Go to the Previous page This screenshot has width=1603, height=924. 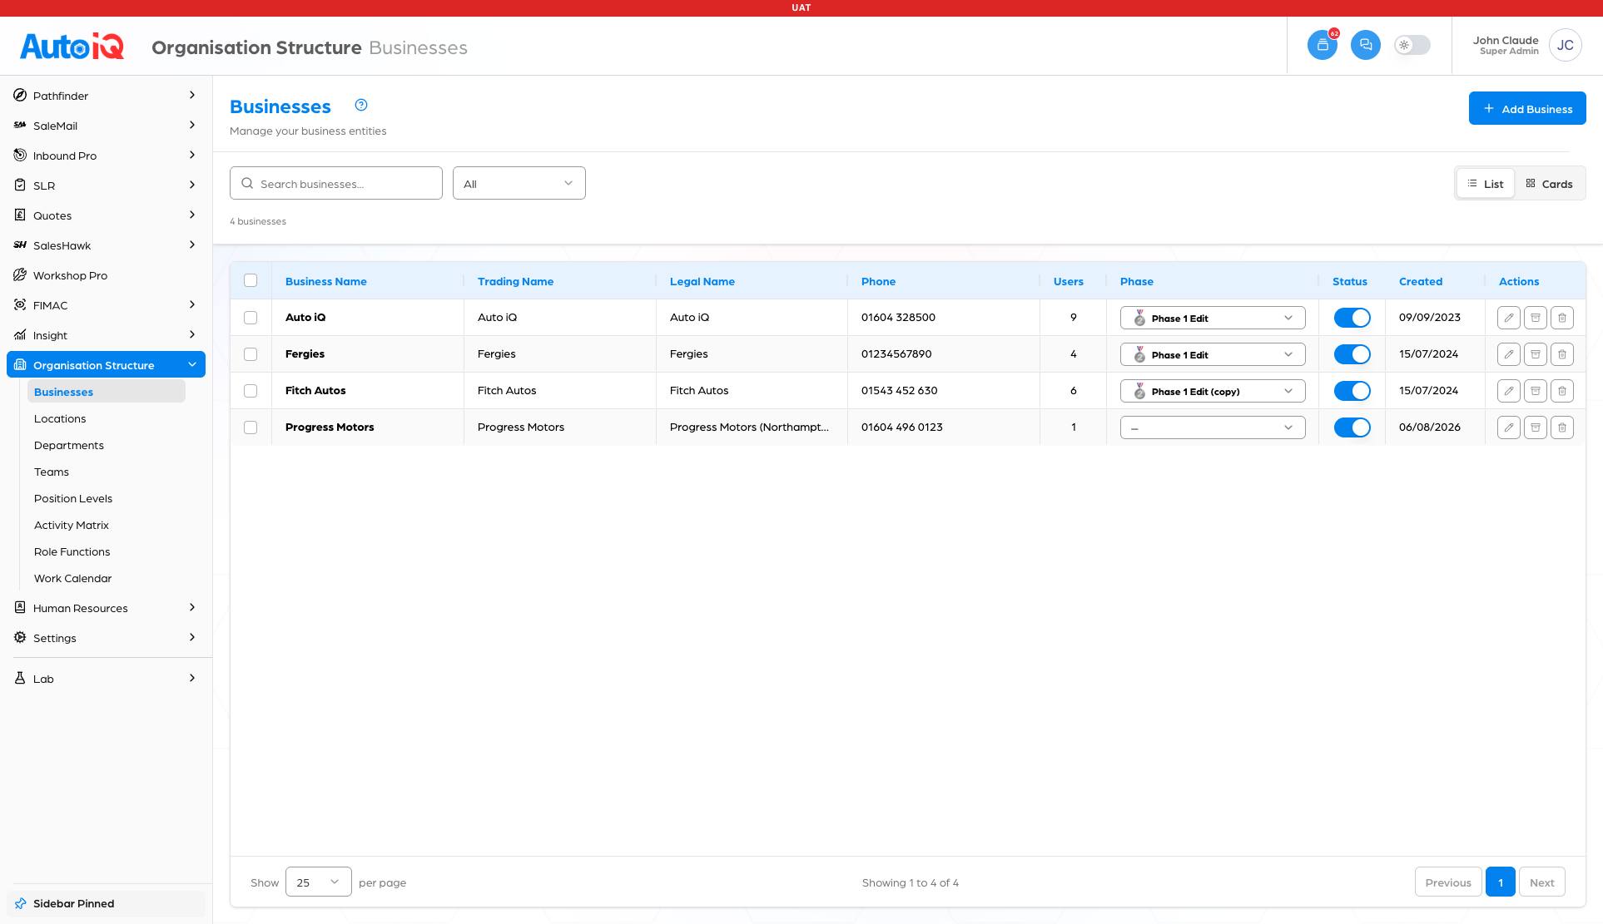[x=1448, y=882]
